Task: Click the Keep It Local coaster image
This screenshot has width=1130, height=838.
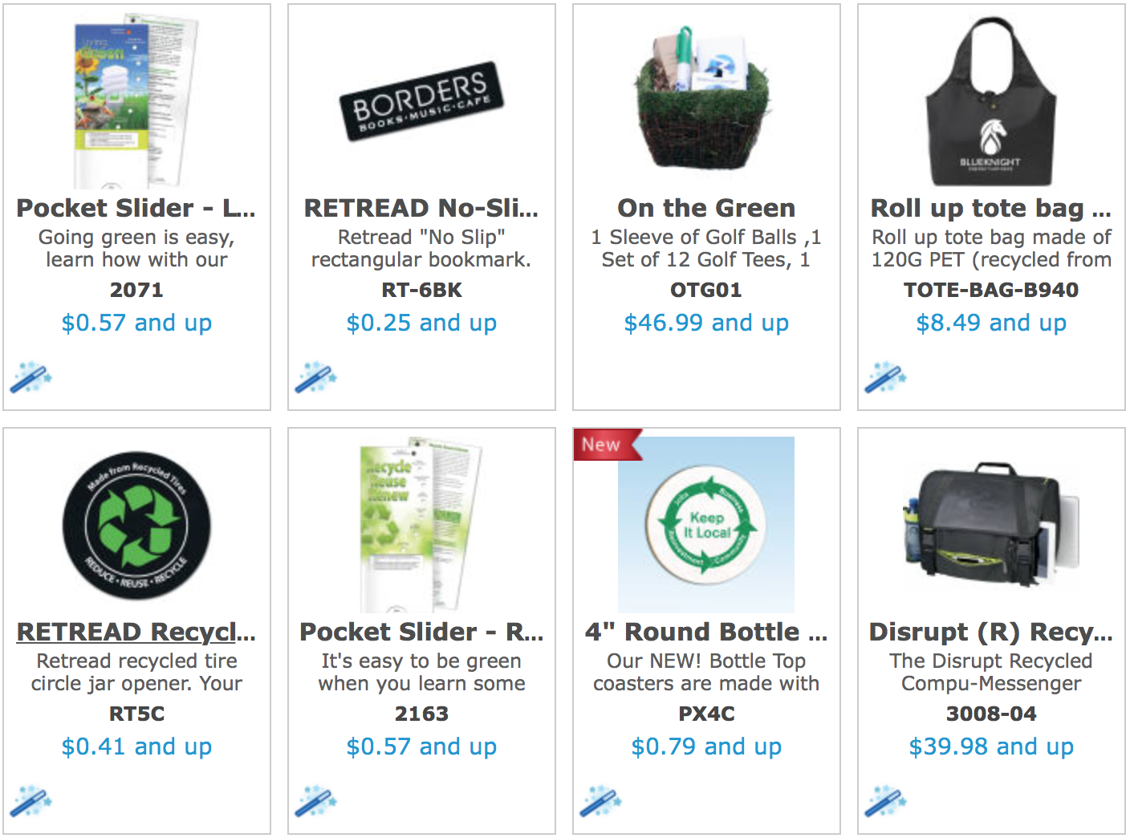Action: click(x=706, y=525)
